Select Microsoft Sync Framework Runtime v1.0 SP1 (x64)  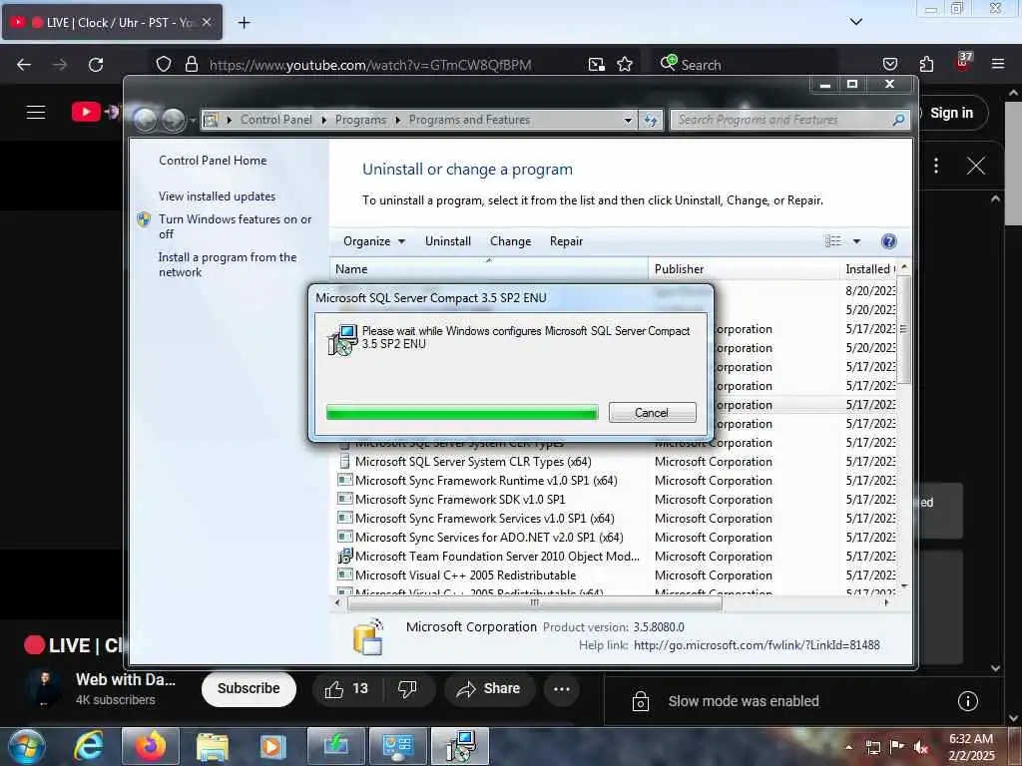[486, 480]
